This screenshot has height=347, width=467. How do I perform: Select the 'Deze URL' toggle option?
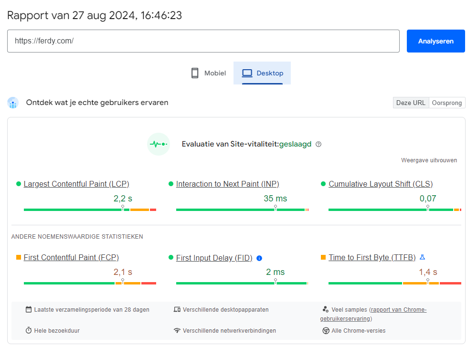(411, 103)
